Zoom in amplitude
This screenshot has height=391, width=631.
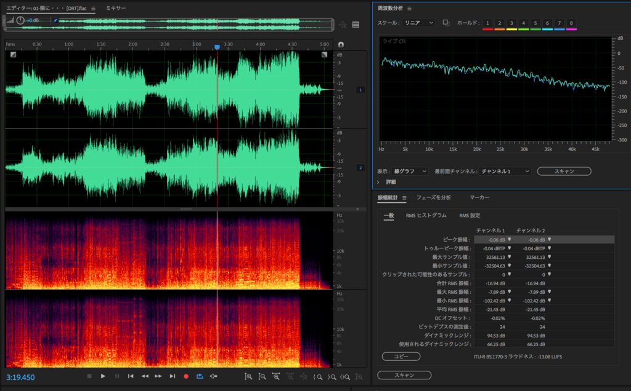coord(249,376)
